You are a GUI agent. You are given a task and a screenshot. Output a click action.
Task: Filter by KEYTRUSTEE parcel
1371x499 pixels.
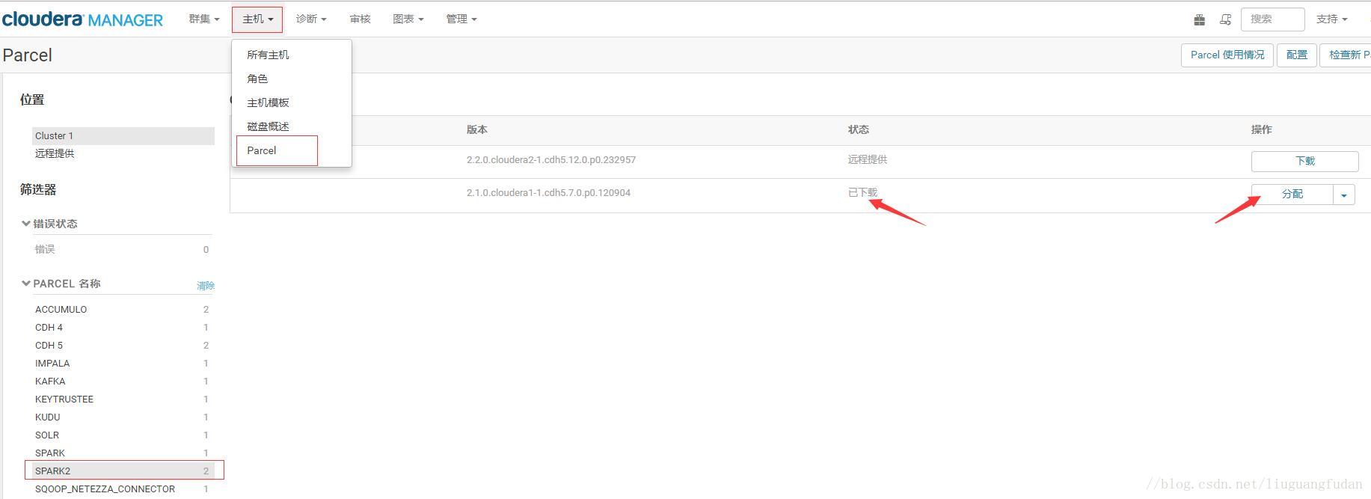tap(122, 399)
